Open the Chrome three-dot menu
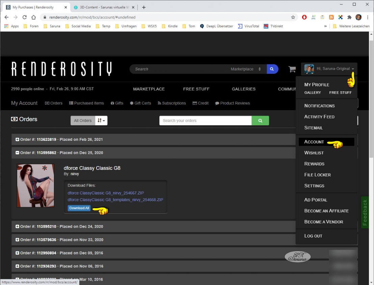Screen dimensions: 374x285 368,17
